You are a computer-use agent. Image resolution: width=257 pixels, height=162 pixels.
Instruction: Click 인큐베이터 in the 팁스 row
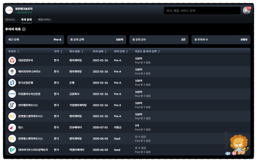coord(75,127)
